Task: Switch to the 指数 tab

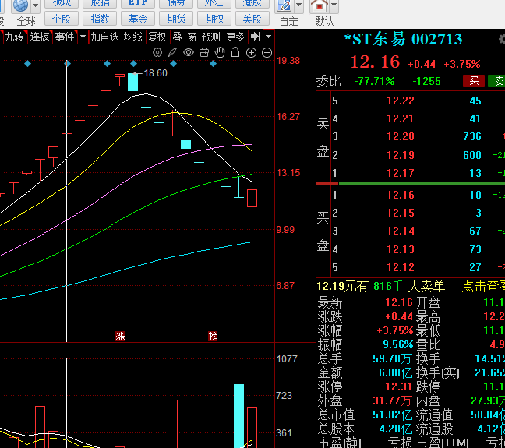Action: tap(100, 19)
